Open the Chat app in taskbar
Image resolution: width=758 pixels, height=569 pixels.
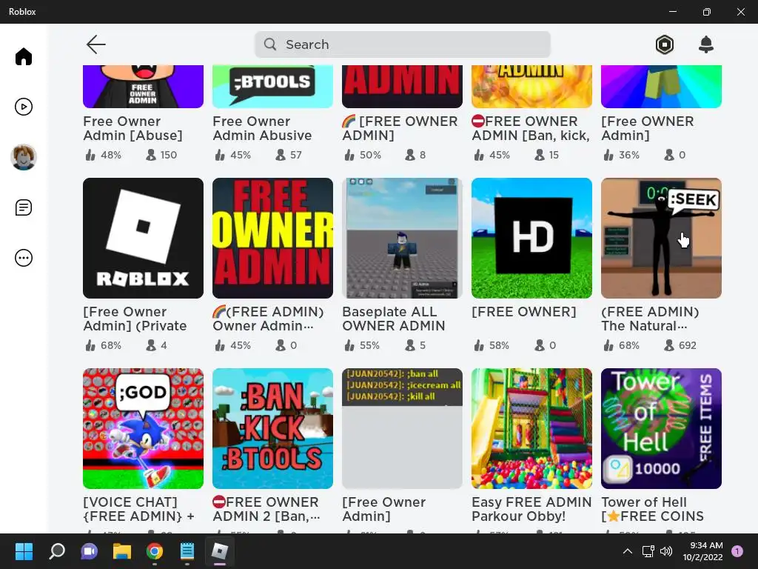point(89,551)
